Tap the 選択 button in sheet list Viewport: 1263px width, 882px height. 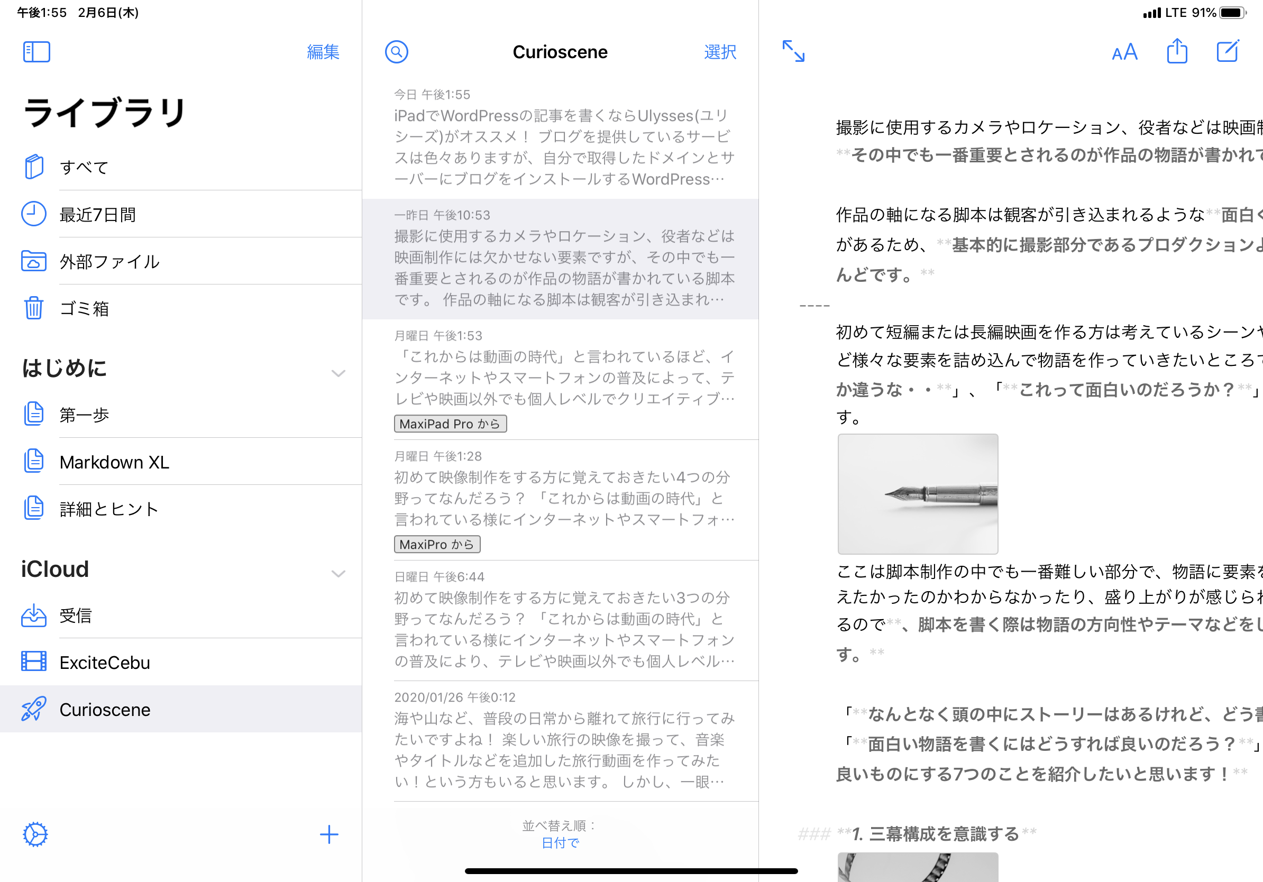point(719,52)
